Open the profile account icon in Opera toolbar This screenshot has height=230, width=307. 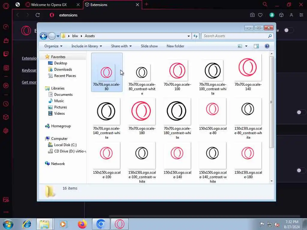point(291,15)
